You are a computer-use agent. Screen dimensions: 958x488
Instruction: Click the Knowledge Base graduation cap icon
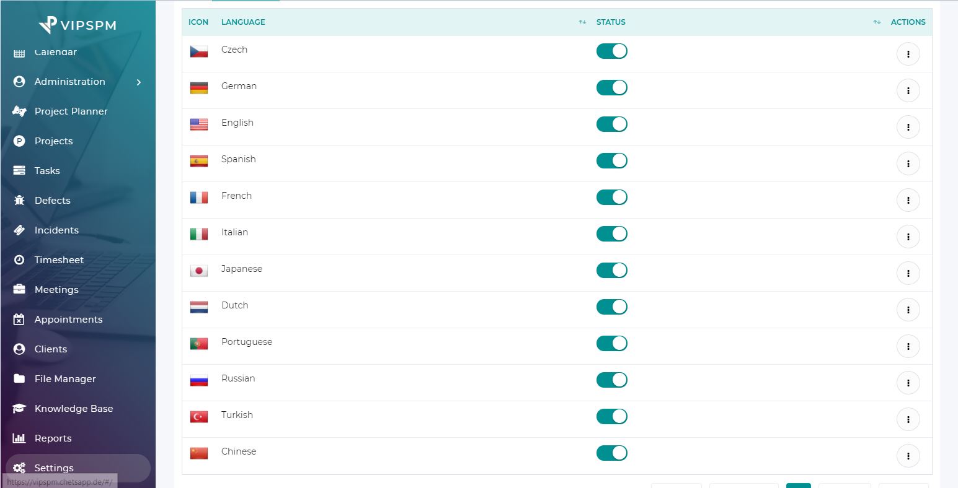(19, 409)
